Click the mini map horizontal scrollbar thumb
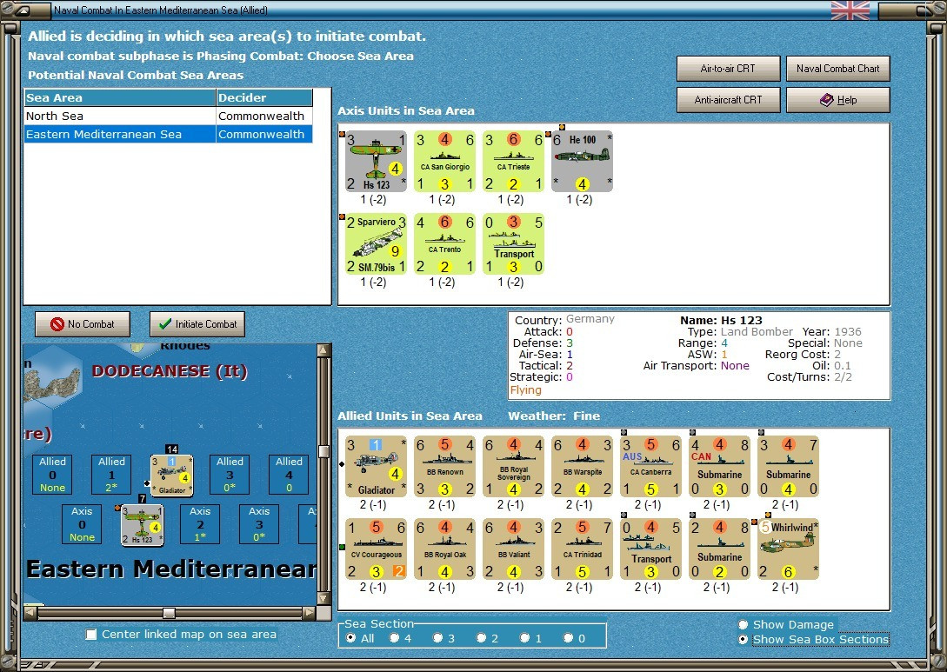 click(169, 614)
